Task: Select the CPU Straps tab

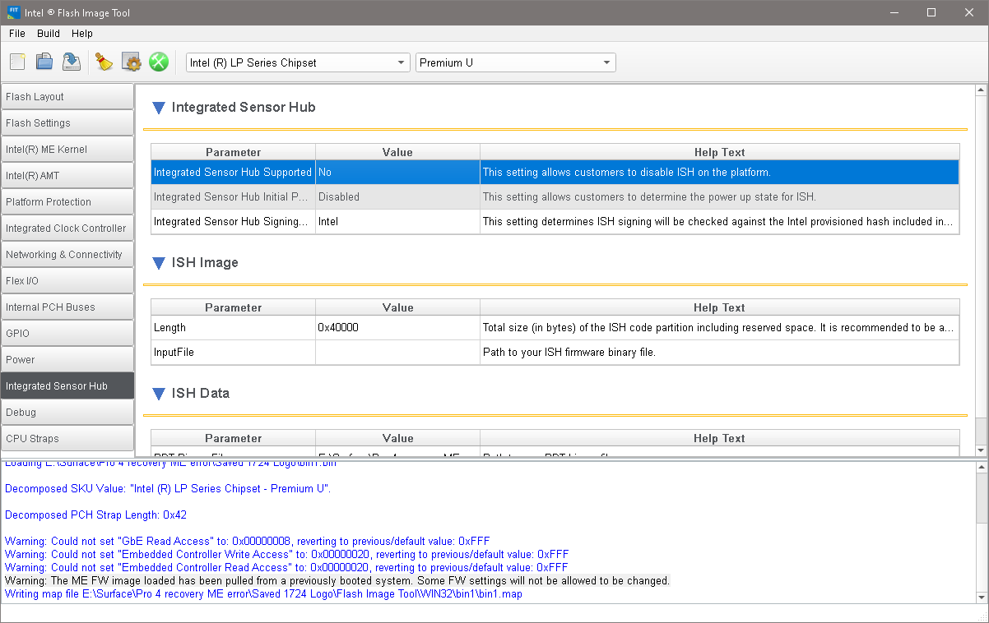Action: point(67,439)
